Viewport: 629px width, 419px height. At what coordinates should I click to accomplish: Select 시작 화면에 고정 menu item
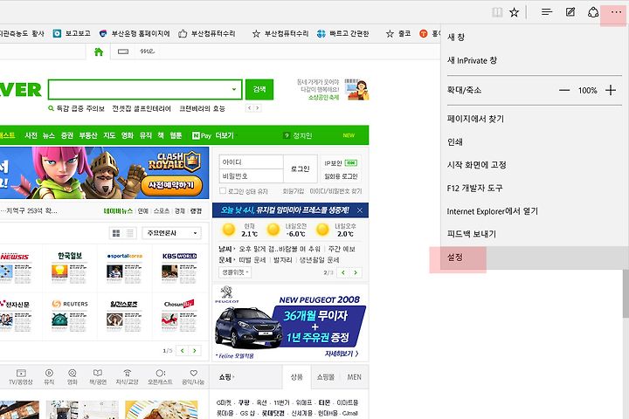535,165
